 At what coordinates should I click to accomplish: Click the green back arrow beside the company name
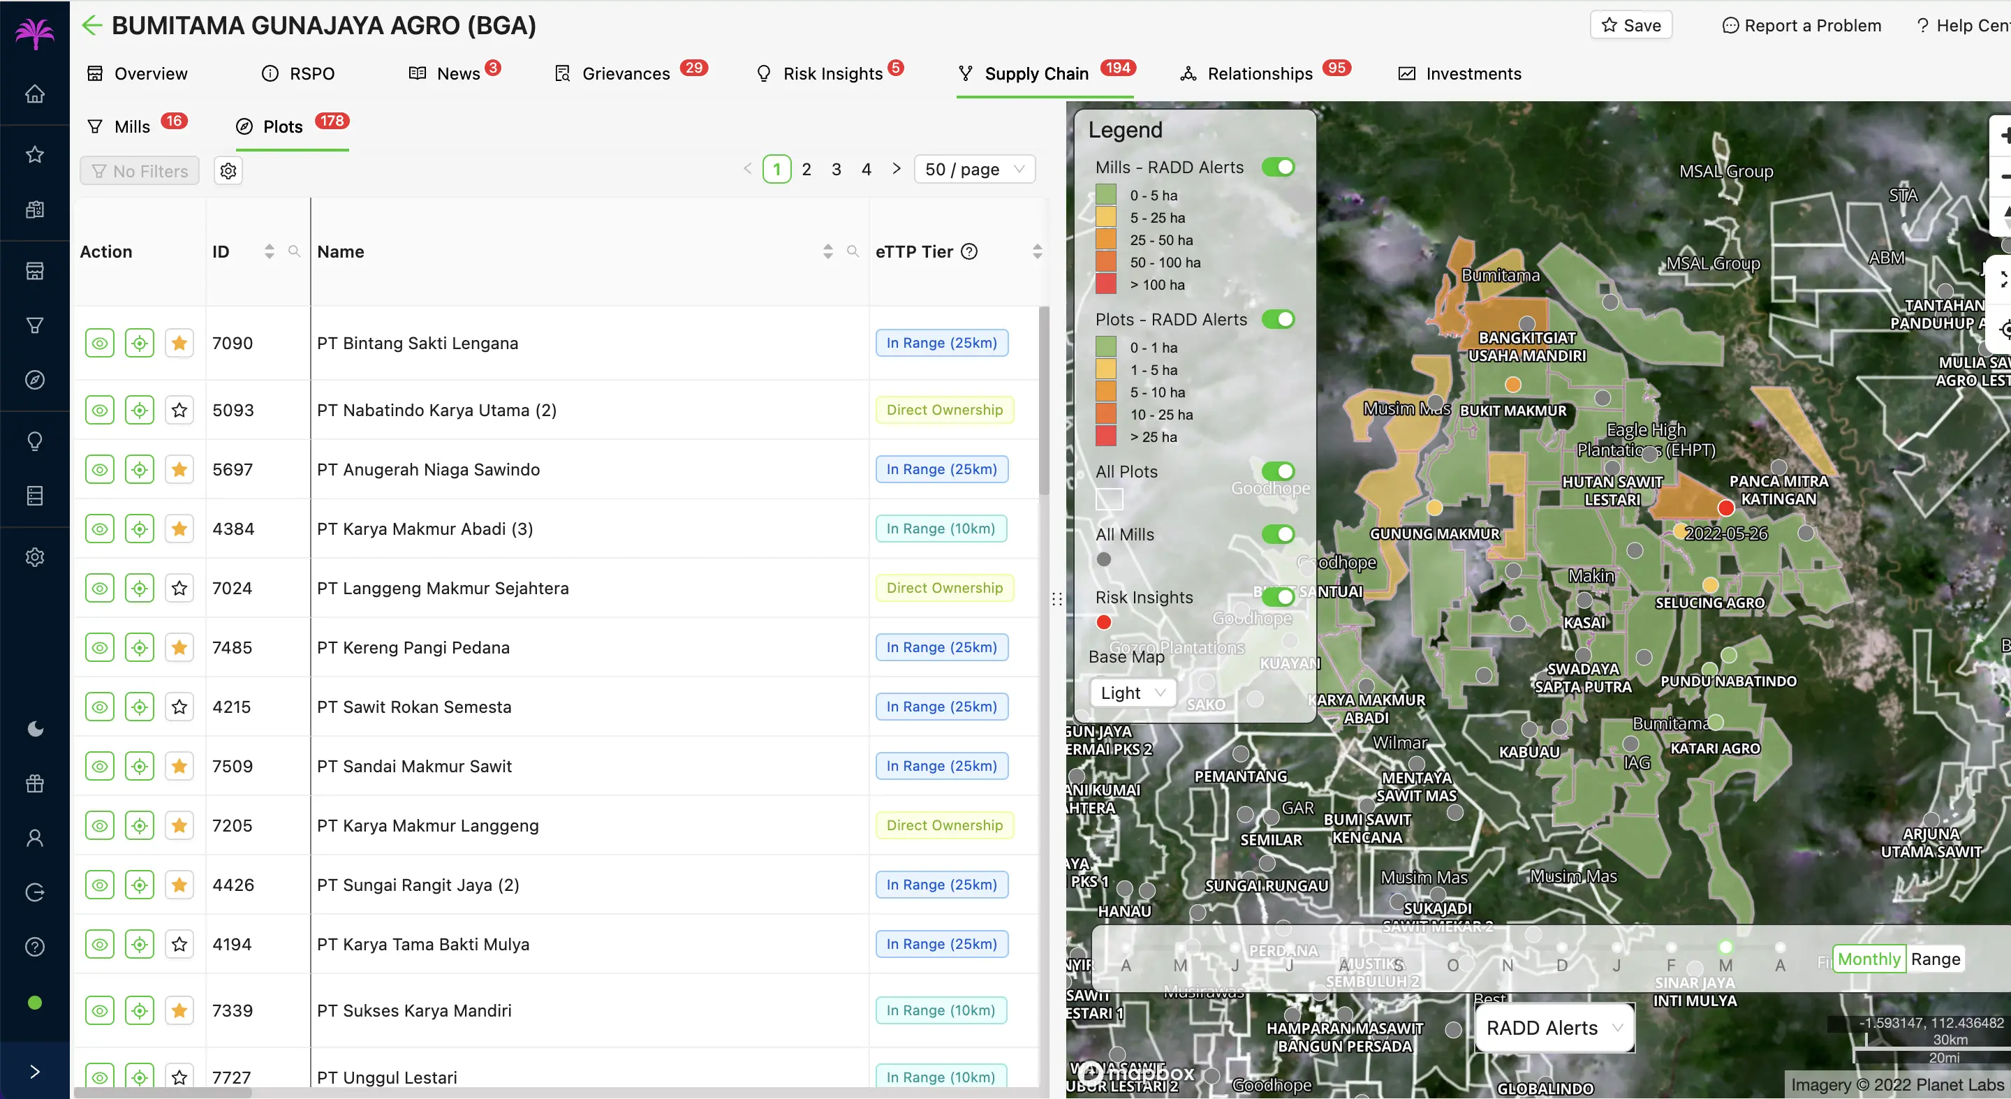(92, 26)
